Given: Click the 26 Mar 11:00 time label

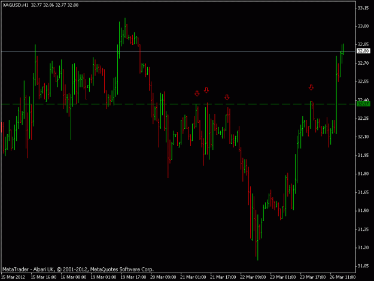Looking at the screenshot, I should (343, 277).
